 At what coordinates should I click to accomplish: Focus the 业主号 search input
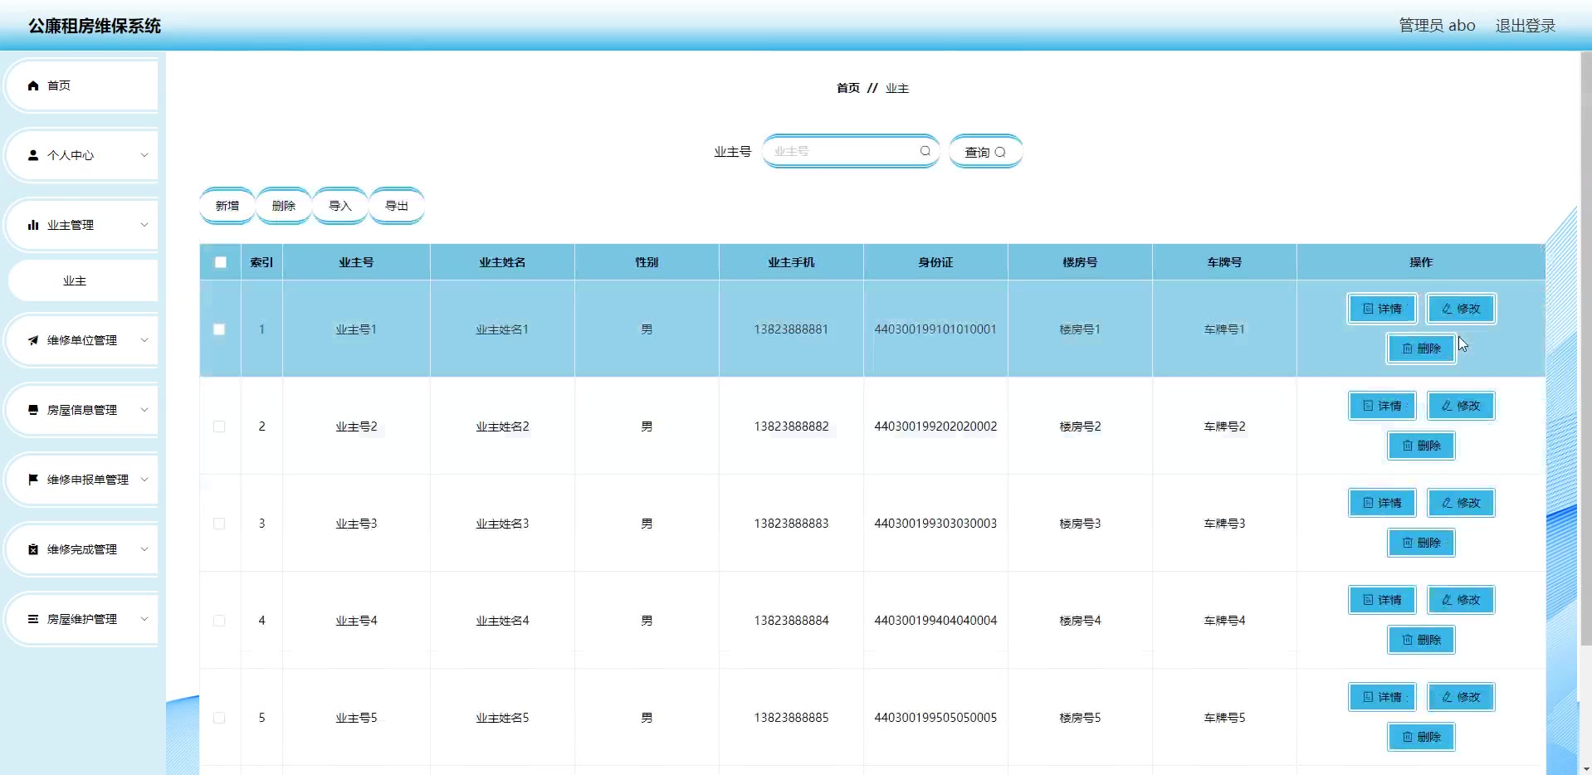(850, 151)
